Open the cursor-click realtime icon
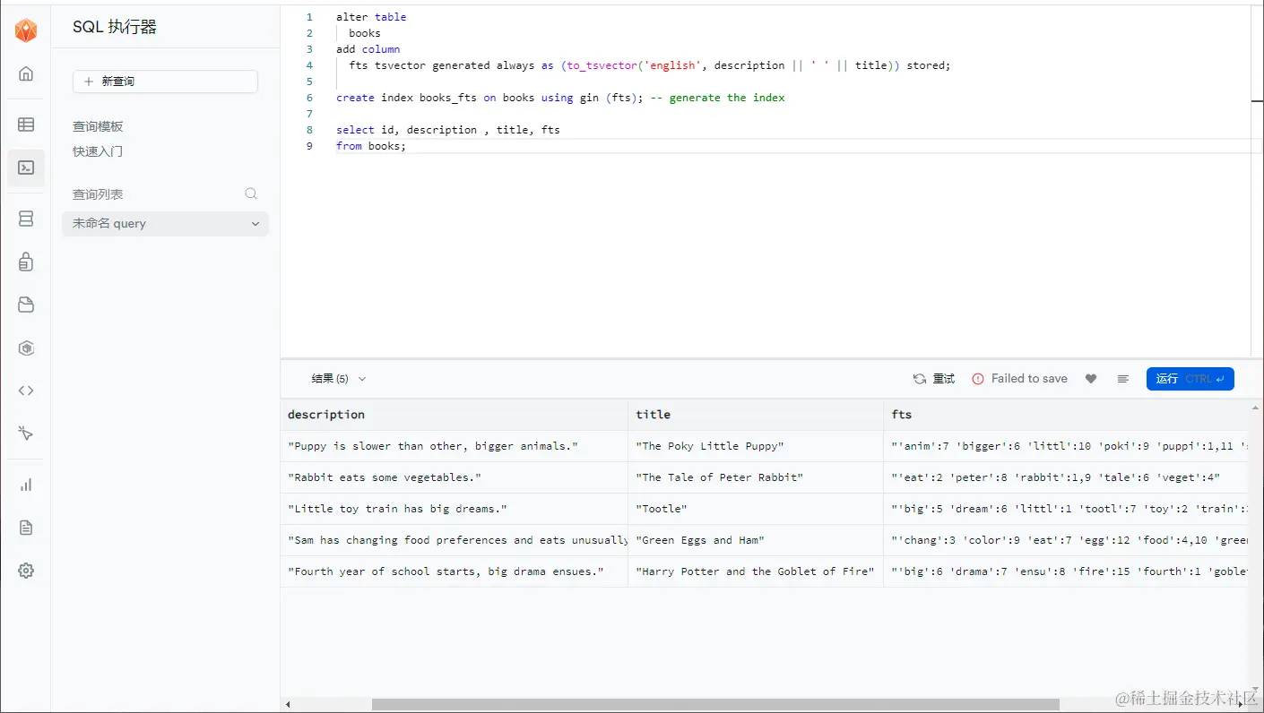Viewport: 1264px width, 713px height. tap(26, 434)
